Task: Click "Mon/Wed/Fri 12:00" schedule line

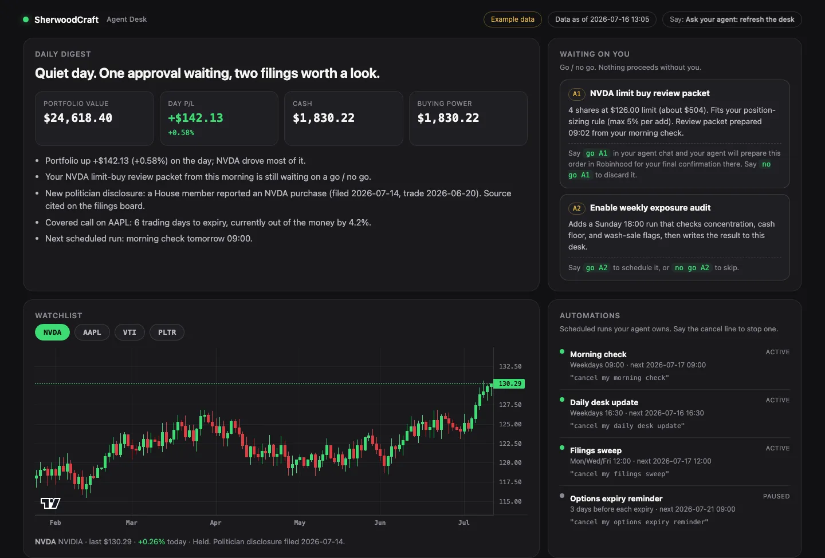Action: (x=641, y=461)
